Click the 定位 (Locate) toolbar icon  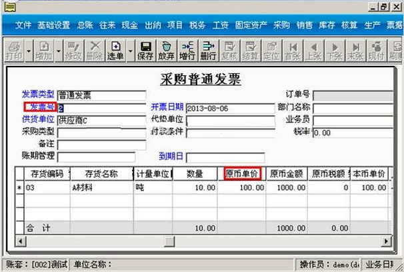pos(271,51)
